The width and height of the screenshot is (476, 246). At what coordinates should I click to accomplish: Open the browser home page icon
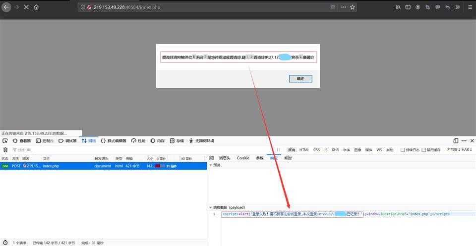[36, 7]
